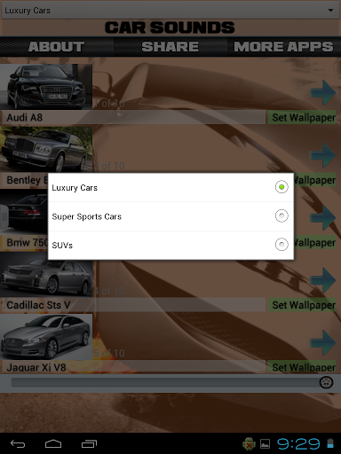Select the SUVs radio button
The height and width of the screenshot is (454, 341).
click(282, 245)
